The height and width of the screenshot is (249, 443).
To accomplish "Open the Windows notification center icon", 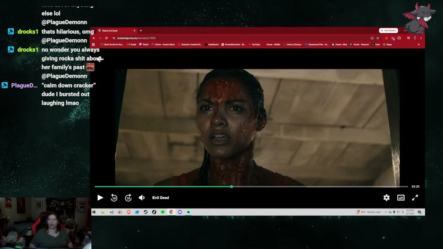I will 419,212.
